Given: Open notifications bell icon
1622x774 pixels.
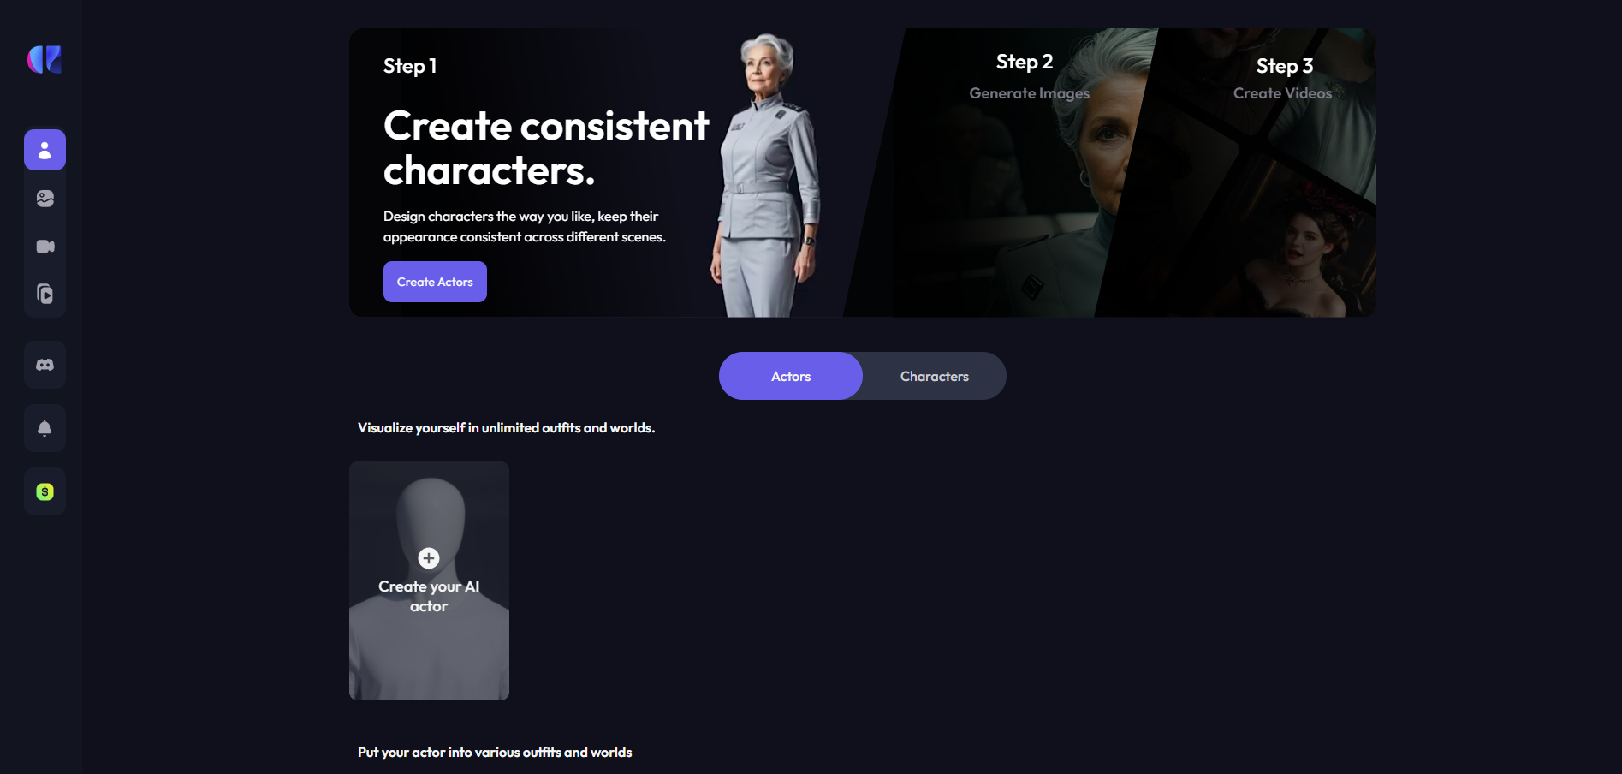Looking at the screenshot, I should [45, 428].
